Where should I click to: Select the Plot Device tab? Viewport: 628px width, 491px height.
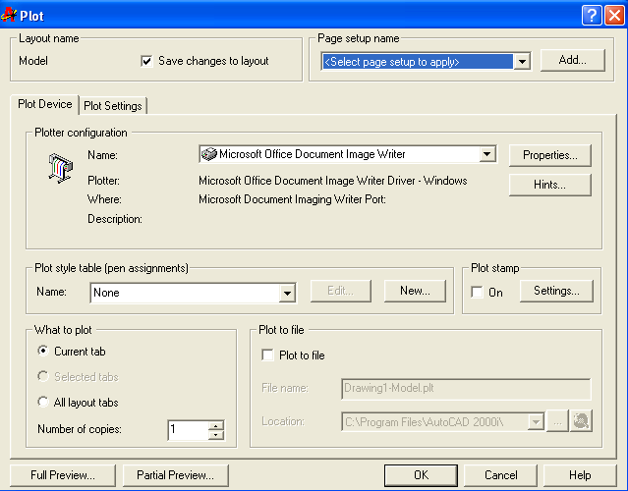click(45, 105)
